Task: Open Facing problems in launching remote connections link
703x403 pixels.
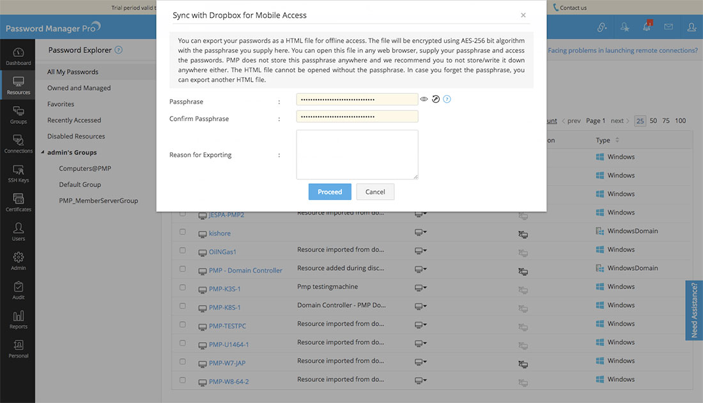Action: coord(622,50)
